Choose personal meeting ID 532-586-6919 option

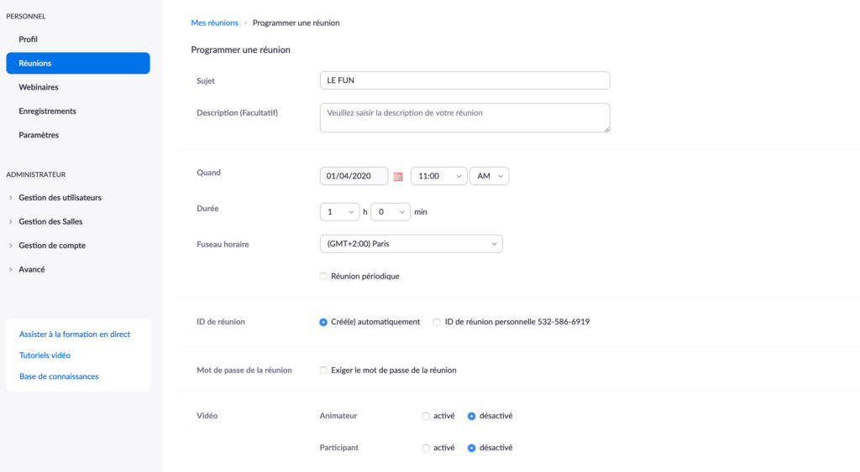click(437, 323)
